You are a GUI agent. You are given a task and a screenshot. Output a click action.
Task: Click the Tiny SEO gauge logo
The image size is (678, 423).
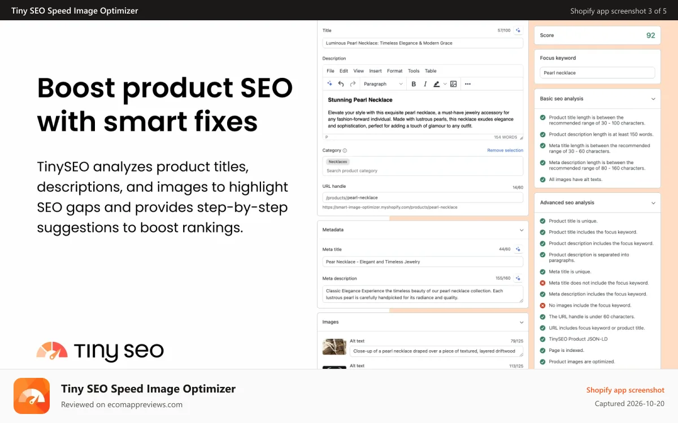pos(52,350)
